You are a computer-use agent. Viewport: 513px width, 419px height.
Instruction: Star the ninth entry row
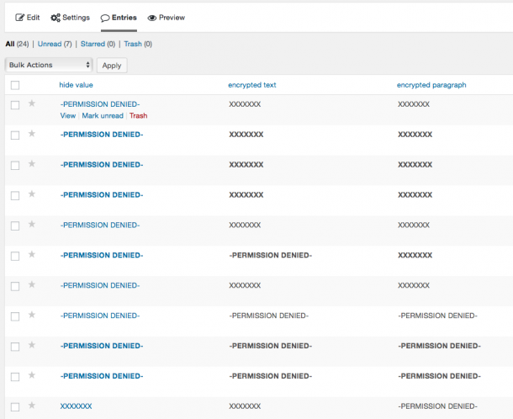tap(32, 345)
